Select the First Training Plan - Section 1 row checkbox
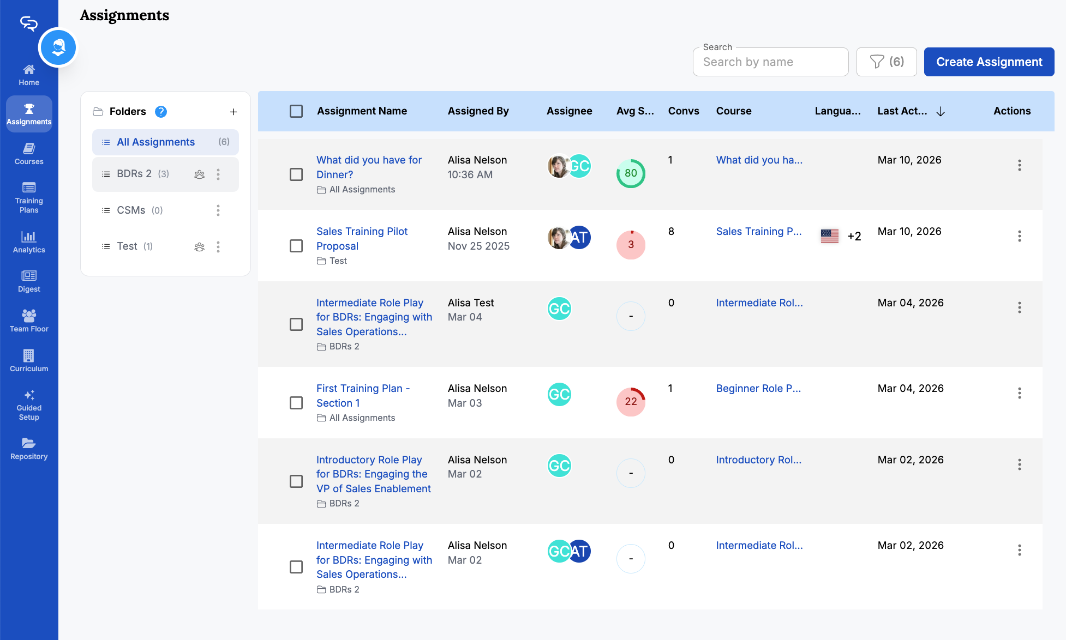Image resolution: width=1066 pixels, height=640 pixels. pyautogui.click(x=296, y=403)
